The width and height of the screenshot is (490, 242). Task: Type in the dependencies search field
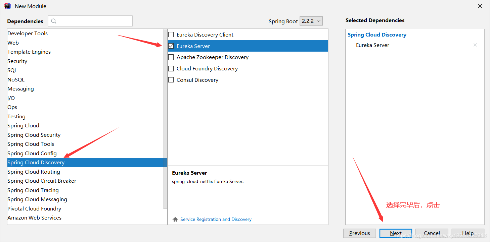(x=90, y=21)
